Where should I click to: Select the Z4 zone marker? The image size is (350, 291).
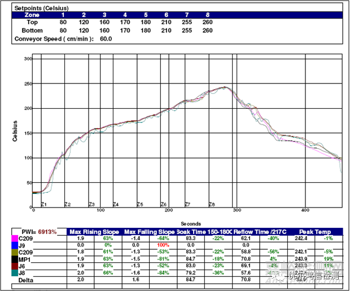[x=115, y=204]
